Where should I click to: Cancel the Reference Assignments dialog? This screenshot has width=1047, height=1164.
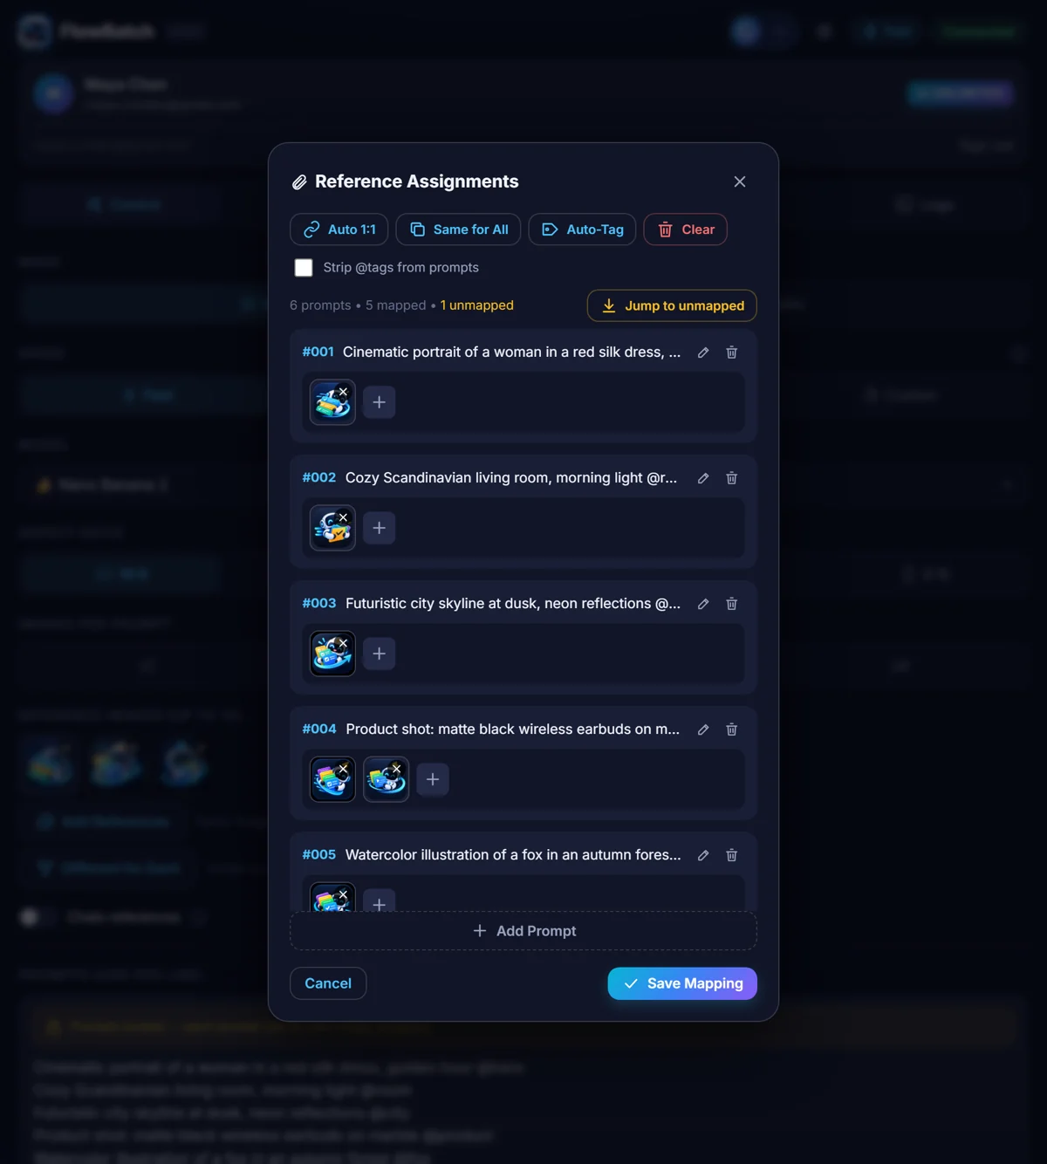[328, 983]
